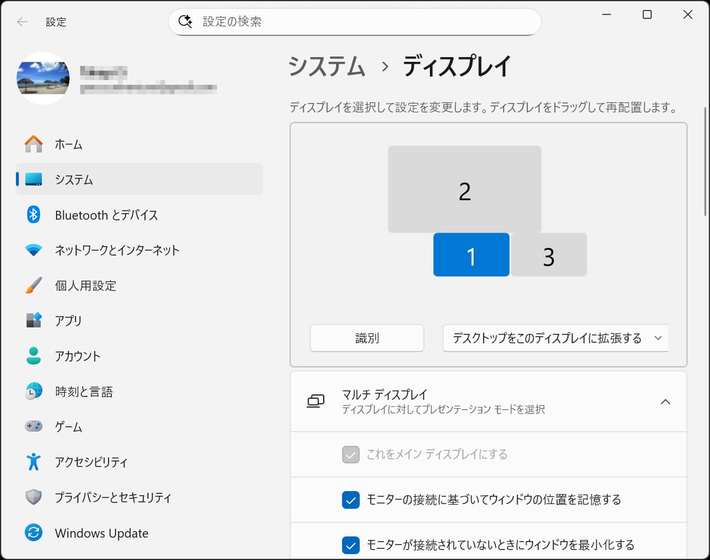Click the Wi-Fi network icon
The width and height of the screenshot is (710, 560).
click(34, 250)
